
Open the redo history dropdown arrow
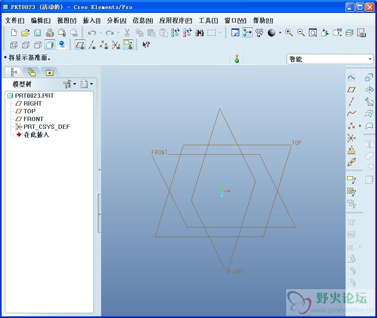tap(118, 33)
